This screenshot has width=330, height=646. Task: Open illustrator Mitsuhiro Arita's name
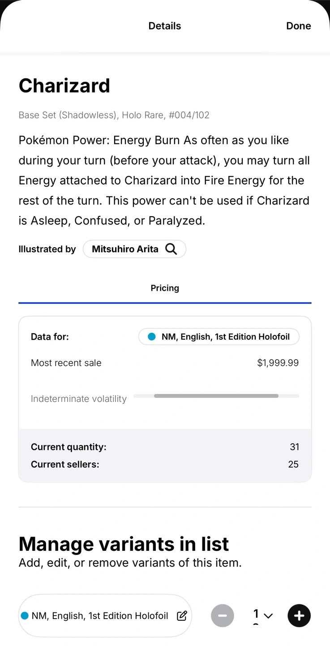[x=125, y=249]
